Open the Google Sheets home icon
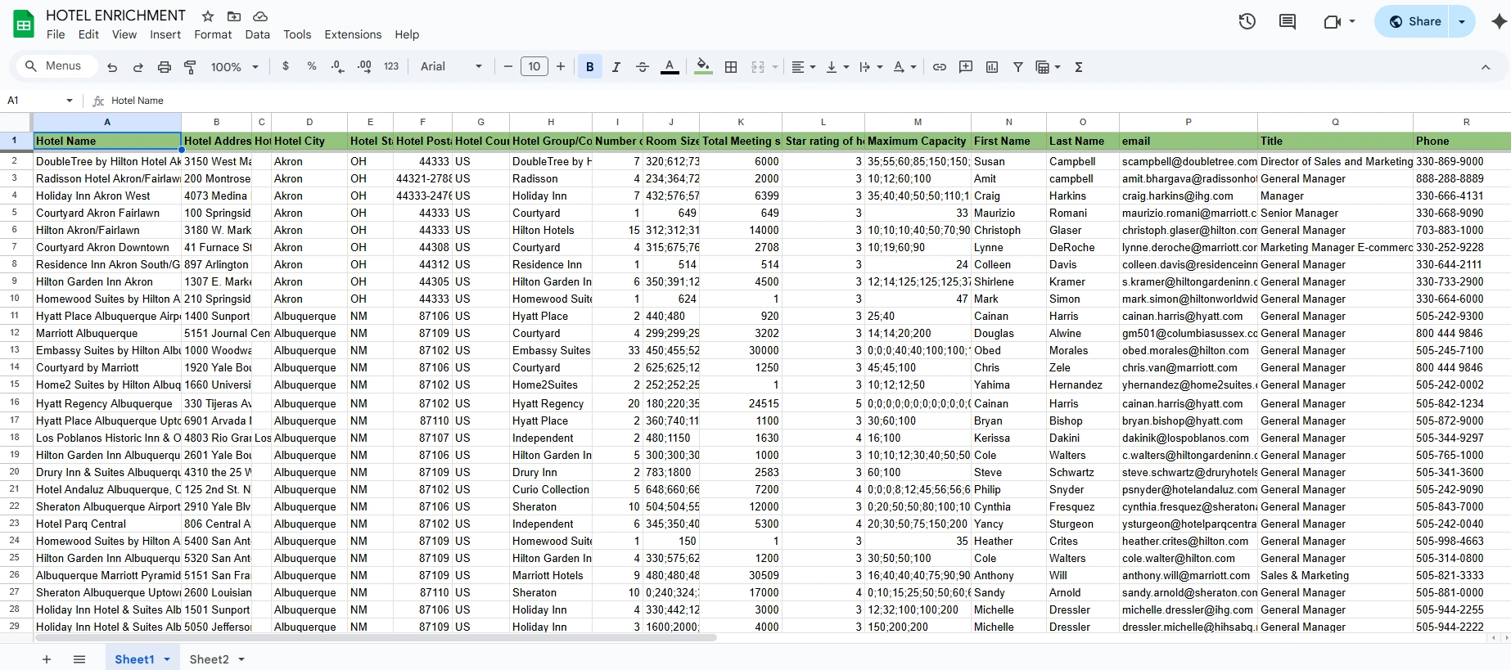The height and width of the screenshot is (670, 1511). [24, 25]
